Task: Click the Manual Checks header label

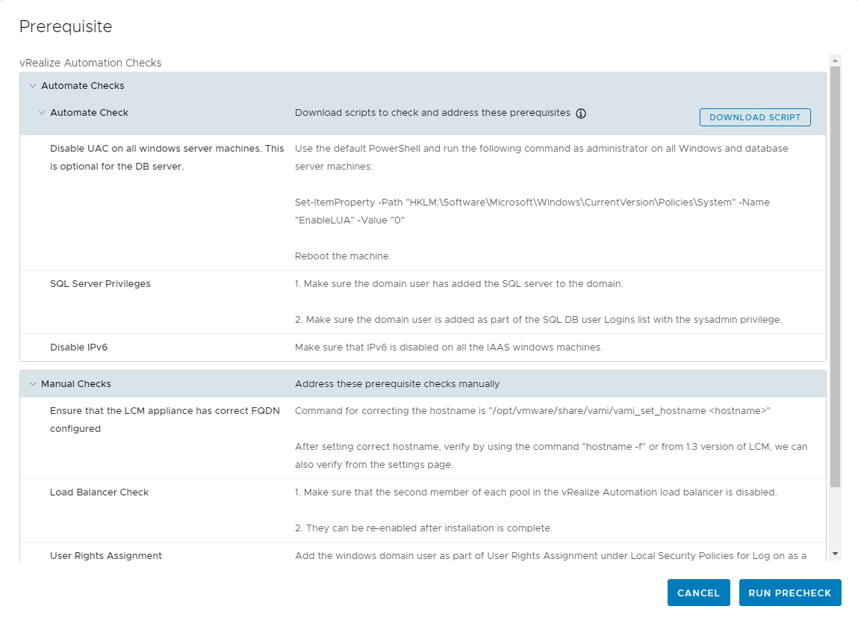Action: pos(75,384)
